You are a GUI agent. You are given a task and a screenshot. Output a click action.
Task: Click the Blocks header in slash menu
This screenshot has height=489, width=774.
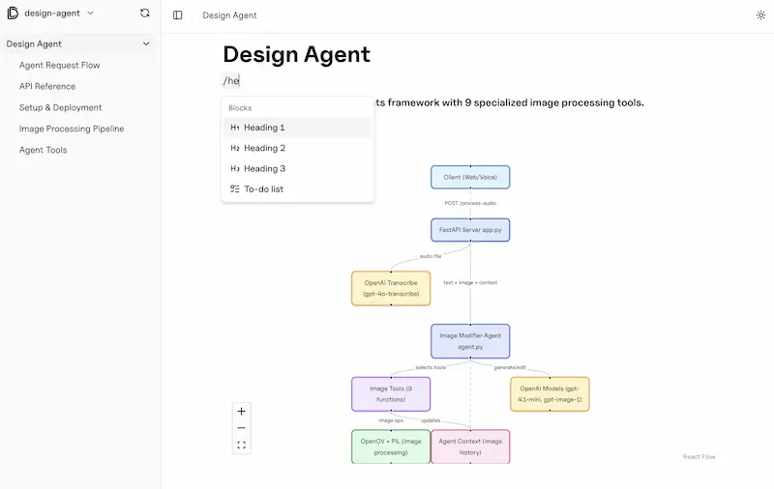(240, 108)
